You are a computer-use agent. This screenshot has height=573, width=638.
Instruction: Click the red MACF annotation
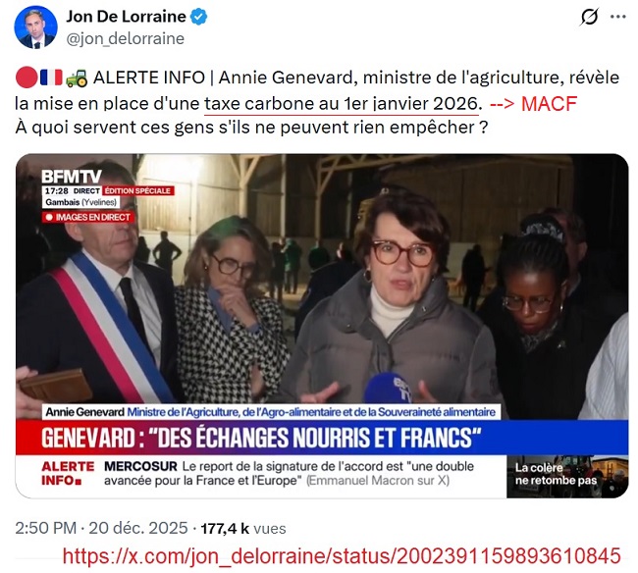click(533, 104)
